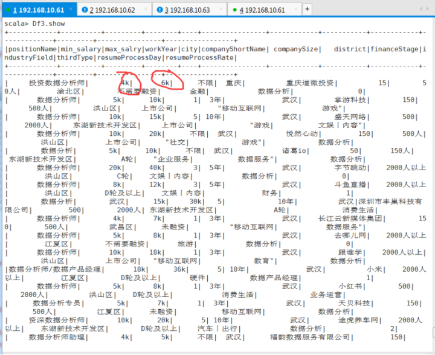Screen dimensions: 435x355
Task: Switch to session tab 2 192.168.10.62
Action: (x=115, y=10)
